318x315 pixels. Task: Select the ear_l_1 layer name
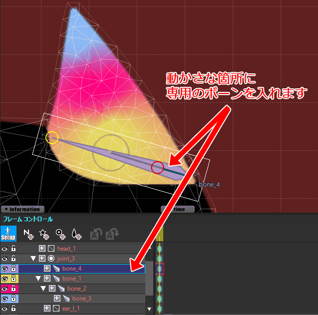pyautogui.click(x=71, y=309)
